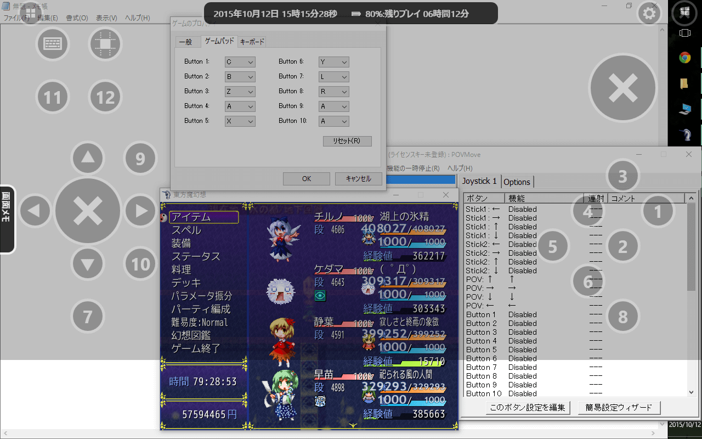
Task: Select the Button 7 row in the joystick list
Action: 574,367
